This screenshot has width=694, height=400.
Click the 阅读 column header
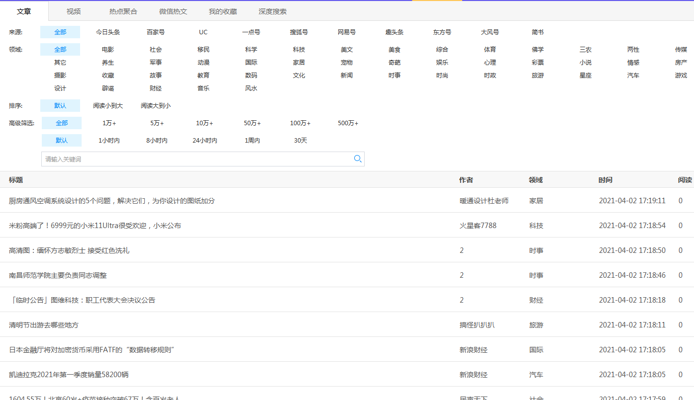click(685, 180)
